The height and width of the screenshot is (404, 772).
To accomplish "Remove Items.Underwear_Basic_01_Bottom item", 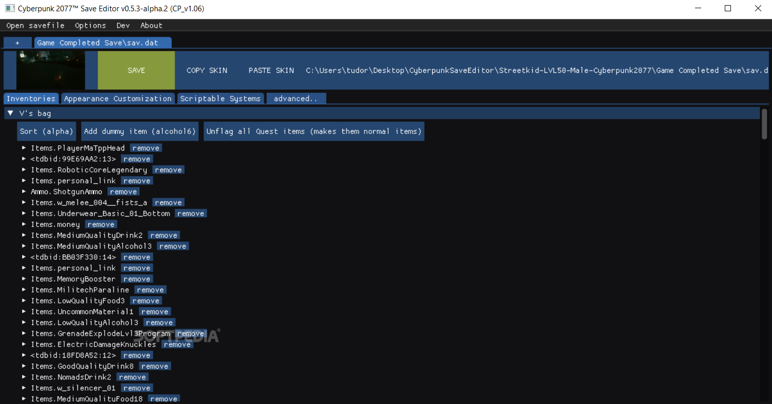I will tap(191, 213).
